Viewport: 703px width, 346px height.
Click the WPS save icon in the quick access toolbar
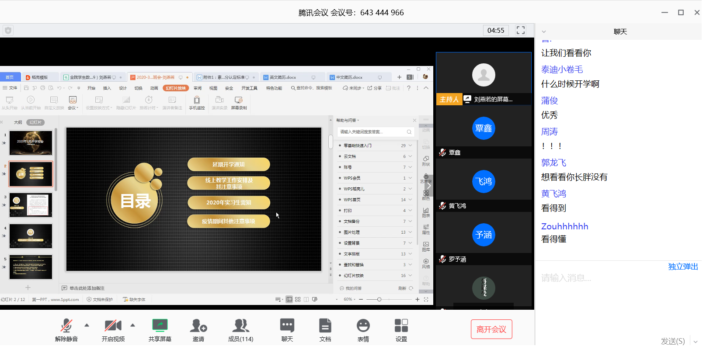[26, 88]
